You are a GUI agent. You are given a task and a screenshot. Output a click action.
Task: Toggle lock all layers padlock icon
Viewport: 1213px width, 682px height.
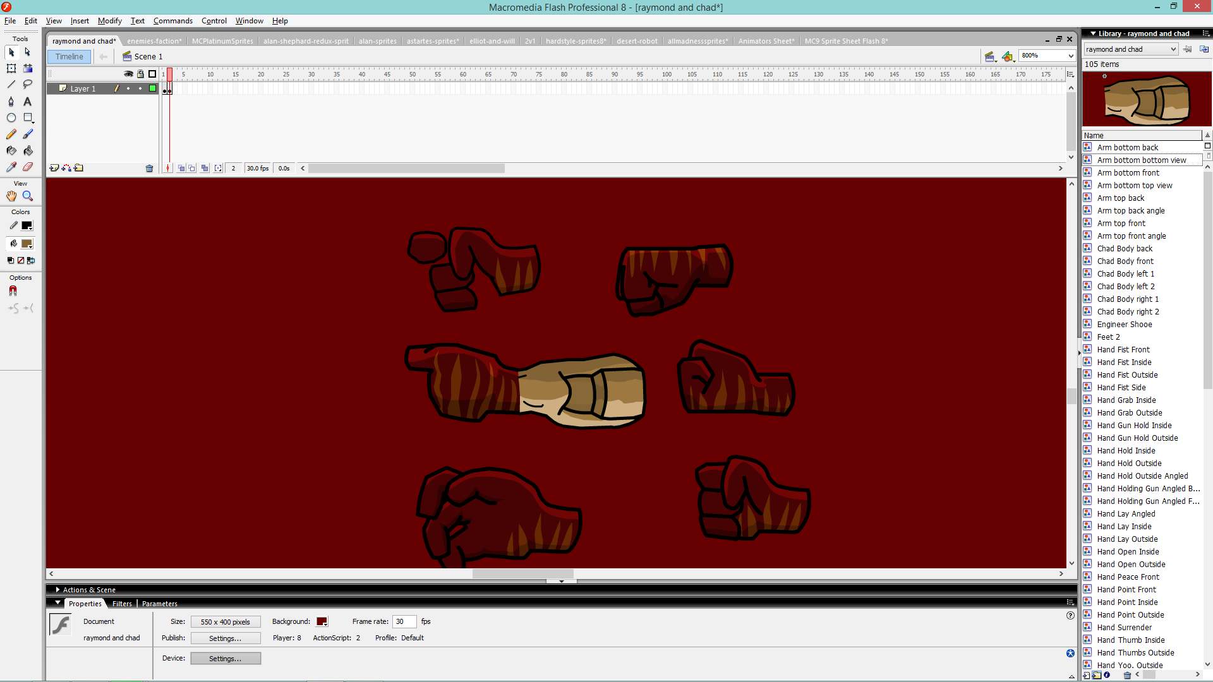point(141,74)
